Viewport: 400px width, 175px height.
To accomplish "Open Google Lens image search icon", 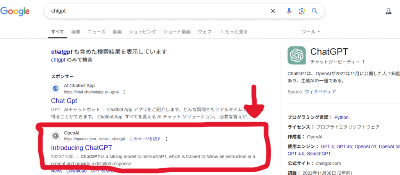I will click(302, 11).
